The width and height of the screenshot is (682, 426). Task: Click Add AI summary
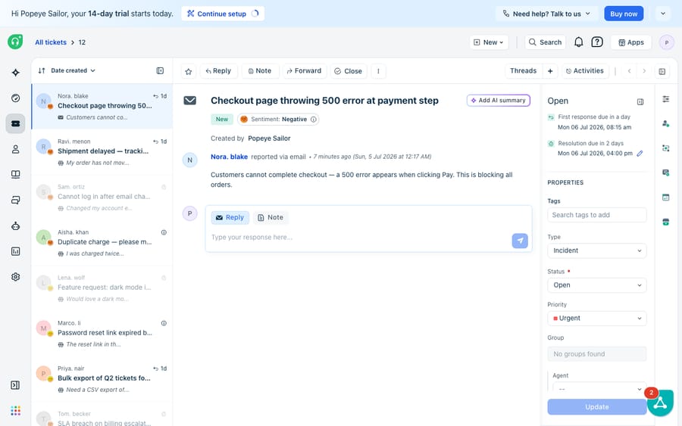click(498, 101)
